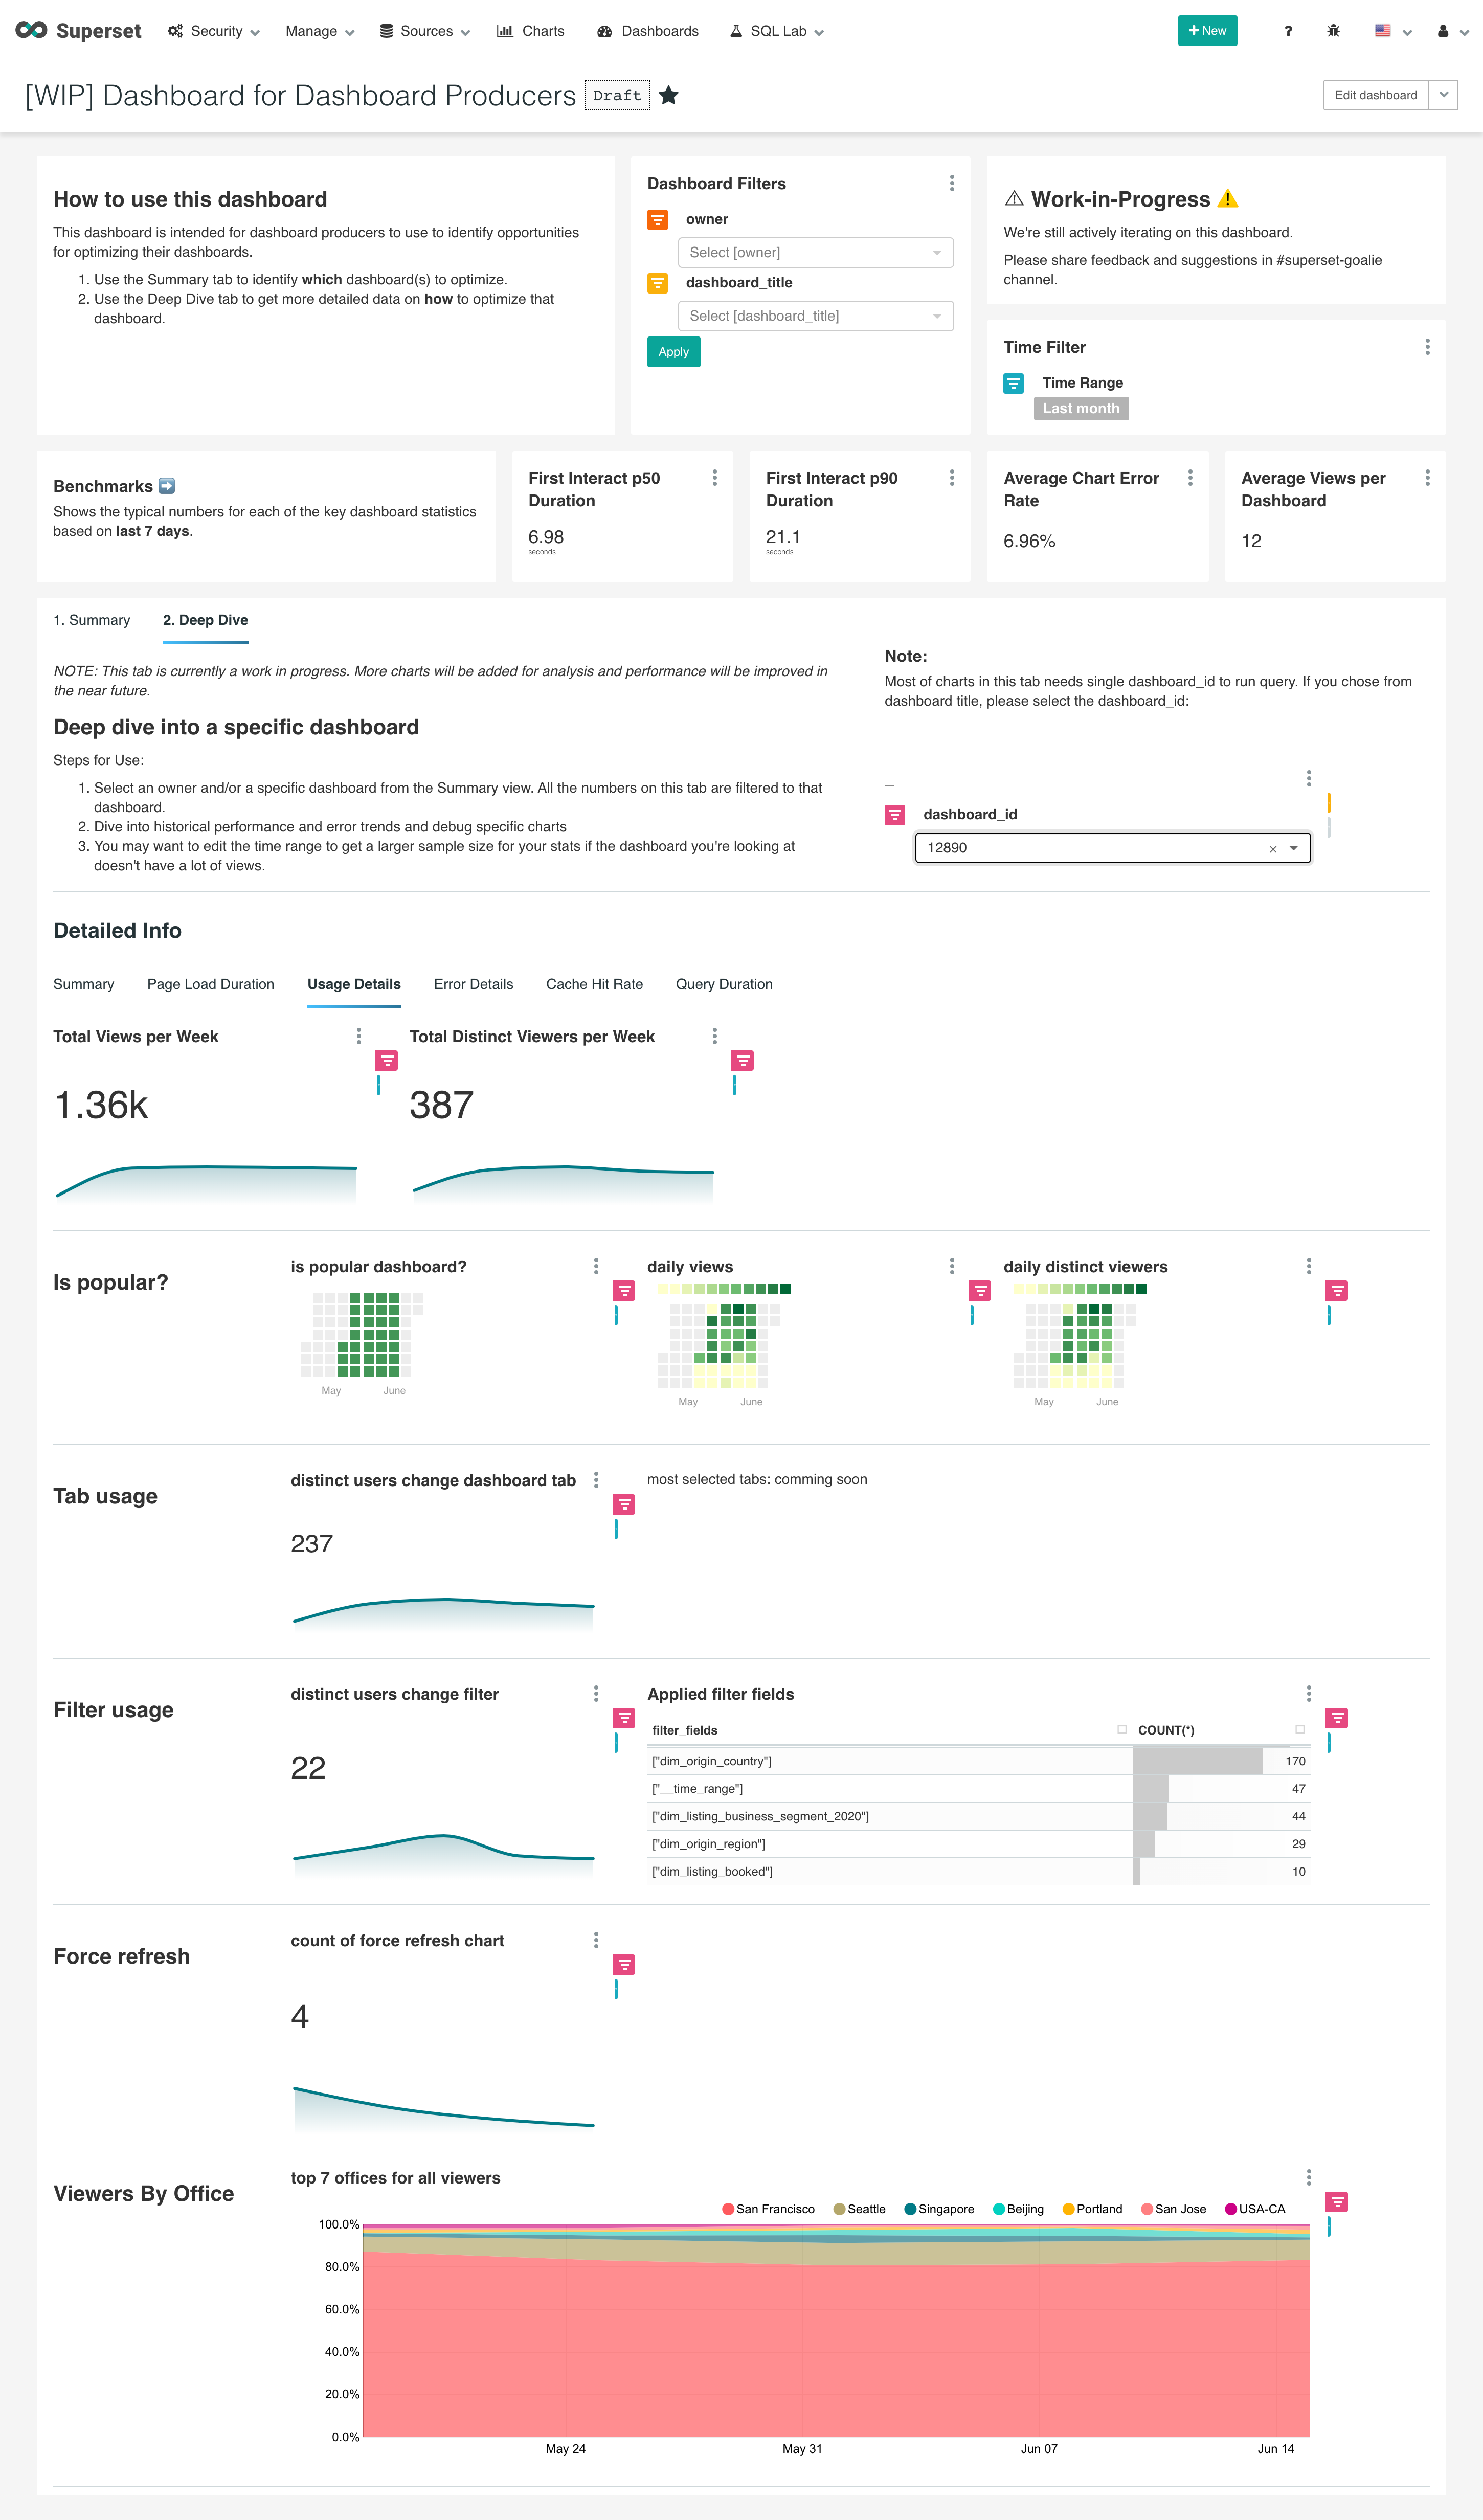Click the San Francisco color dot in the legend

[727, 2209]
